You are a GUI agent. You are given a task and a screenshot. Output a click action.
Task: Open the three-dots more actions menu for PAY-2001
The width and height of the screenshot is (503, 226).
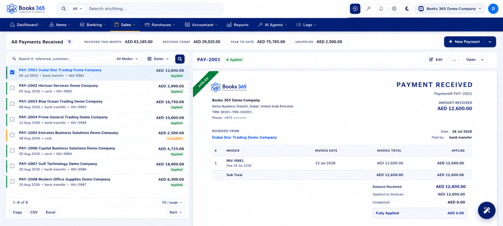pos(454,60)
